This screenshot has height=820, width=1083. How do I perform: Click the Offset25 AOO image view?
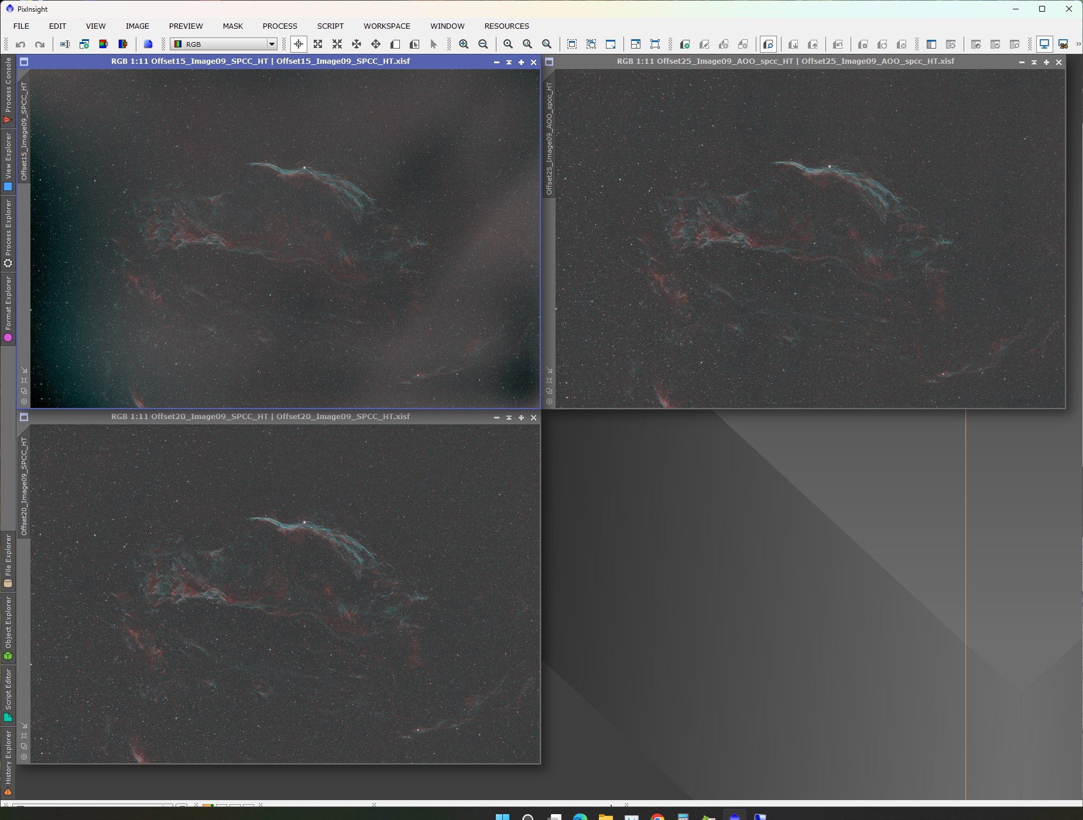(810, 238)
